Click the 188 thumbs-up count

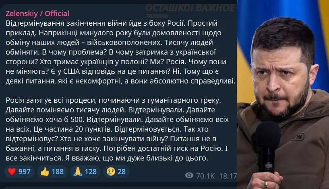58,172
